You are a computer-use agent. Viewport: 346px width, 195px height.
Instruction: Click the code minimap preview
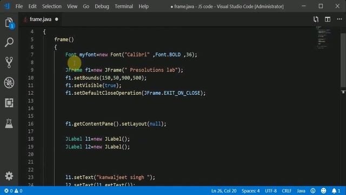point(324,37)
